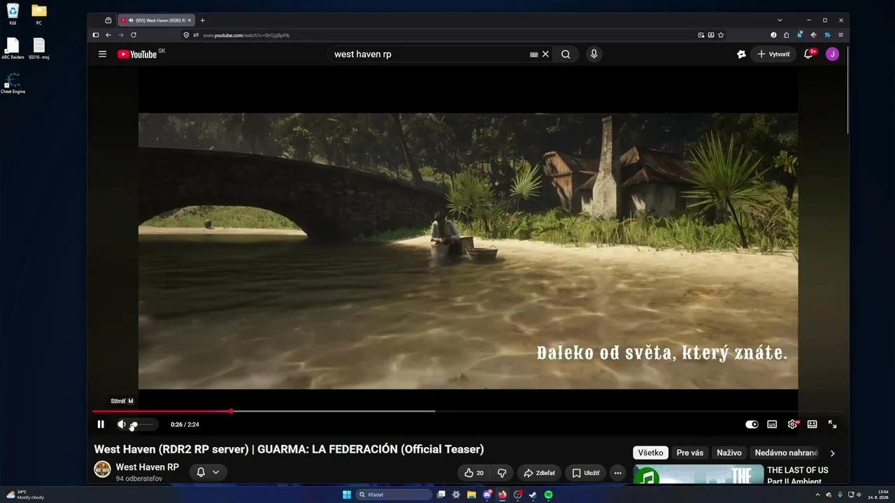This screenshot has width=895, height=503.
Task: Save the video with Uložiť
Action: tap(585, 473)
